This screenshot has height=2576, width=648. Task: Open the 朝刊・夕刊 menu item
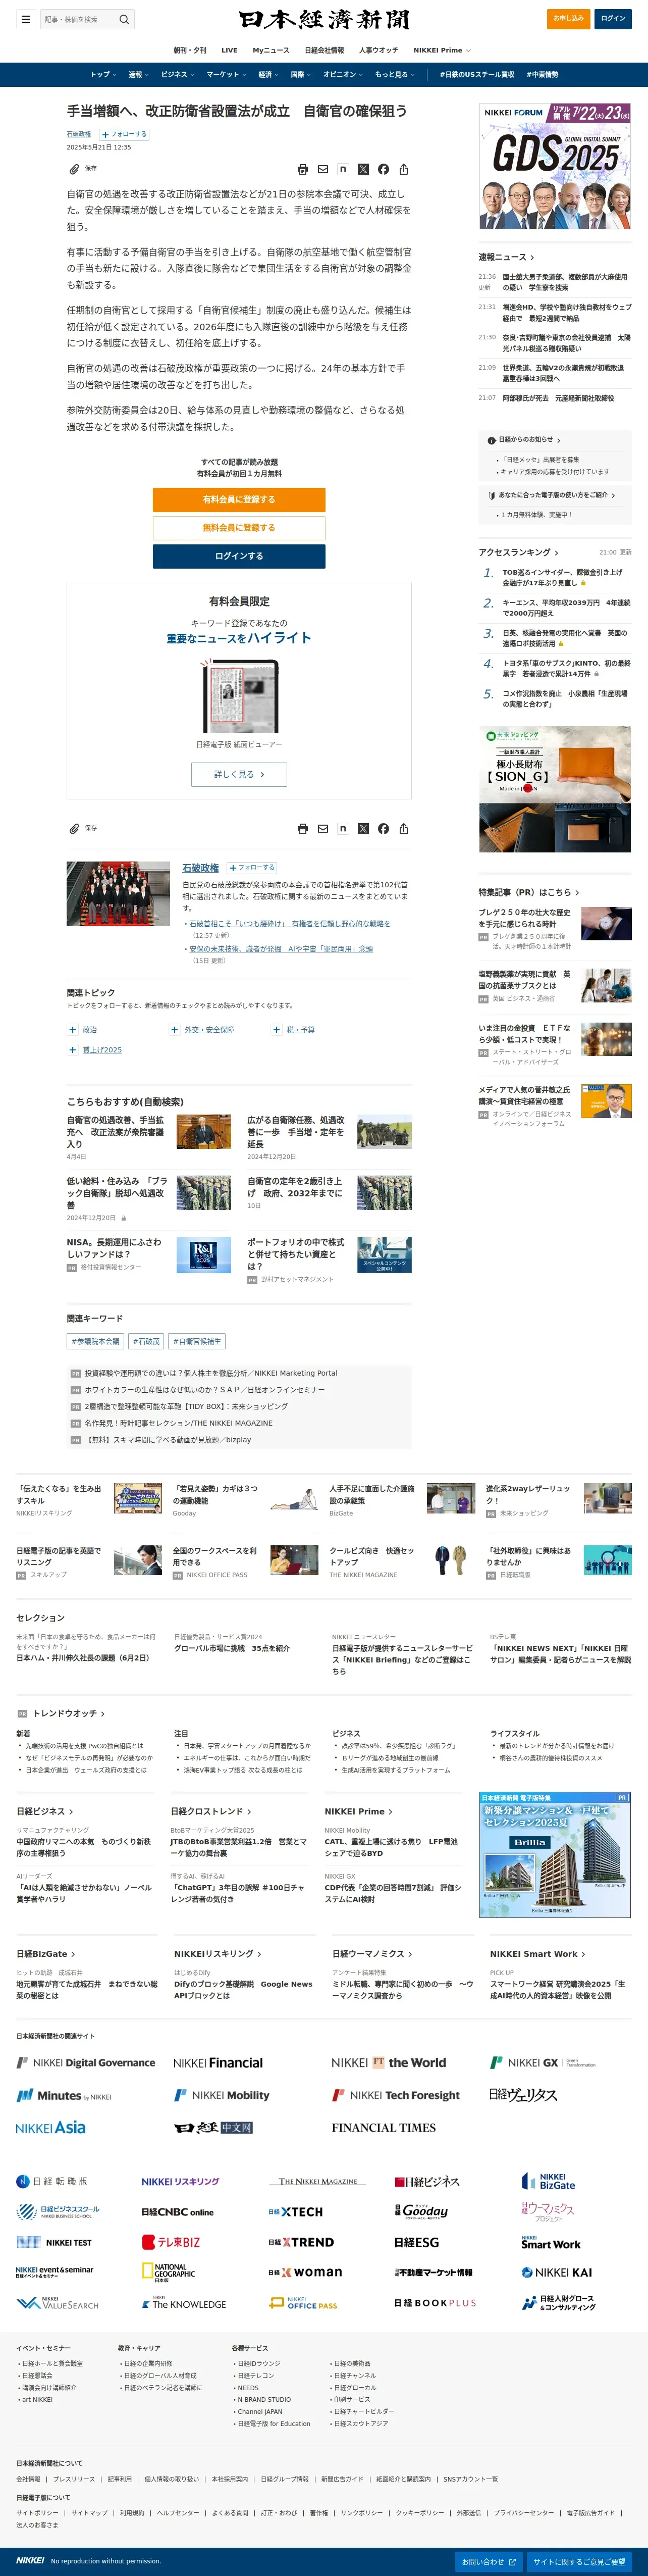pyautogui.click(x=190, y=50)
